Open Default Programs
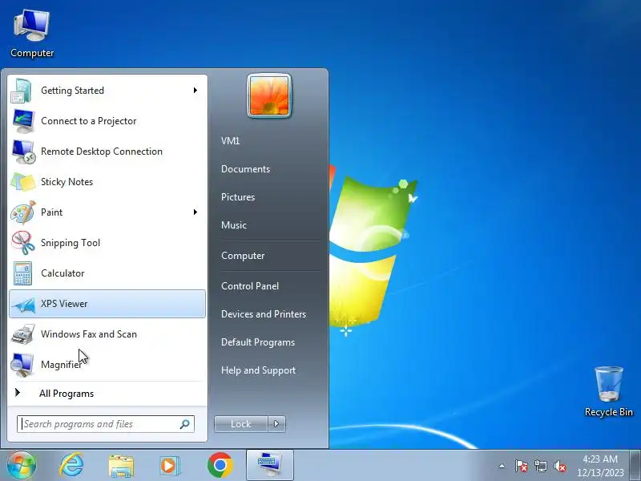The image size is (641, 481). click(258, 342)
